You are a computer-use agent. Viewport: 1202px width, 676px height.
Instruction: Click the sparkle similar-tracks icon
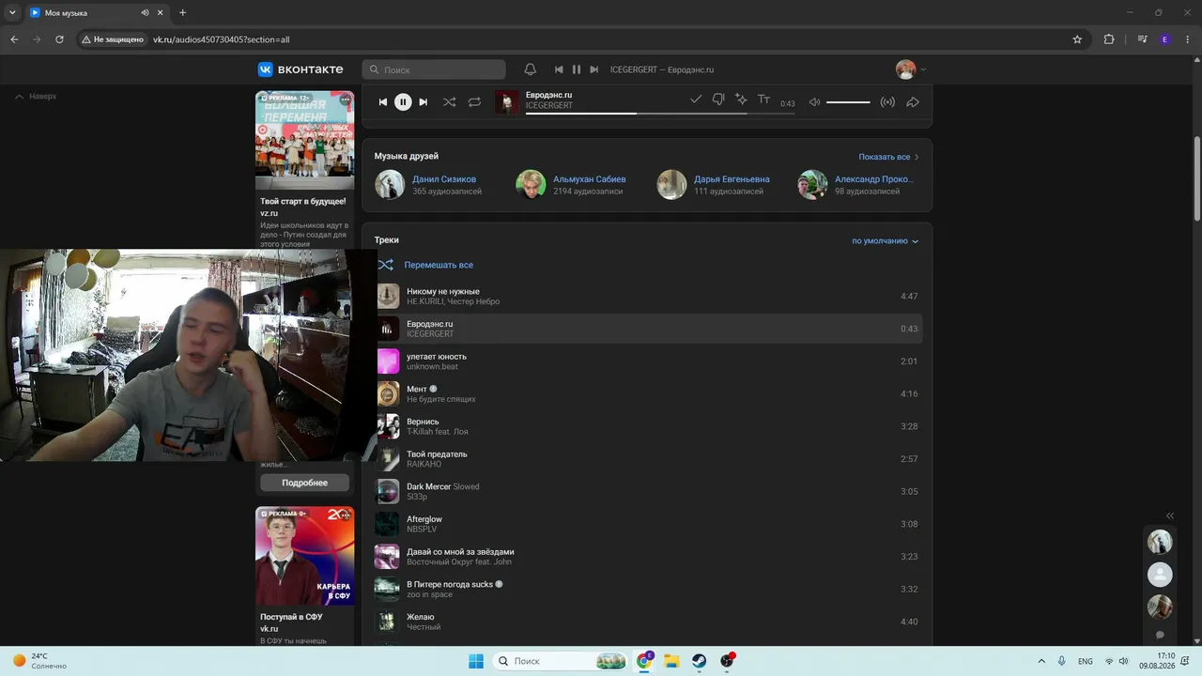tap(741, 99)
